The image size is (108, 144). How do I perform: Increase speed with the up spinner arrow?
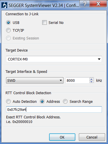[x=92, y=79]
